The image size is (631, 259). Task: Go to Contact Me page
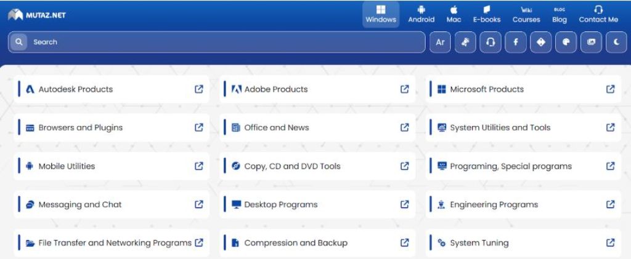(598, 14)
